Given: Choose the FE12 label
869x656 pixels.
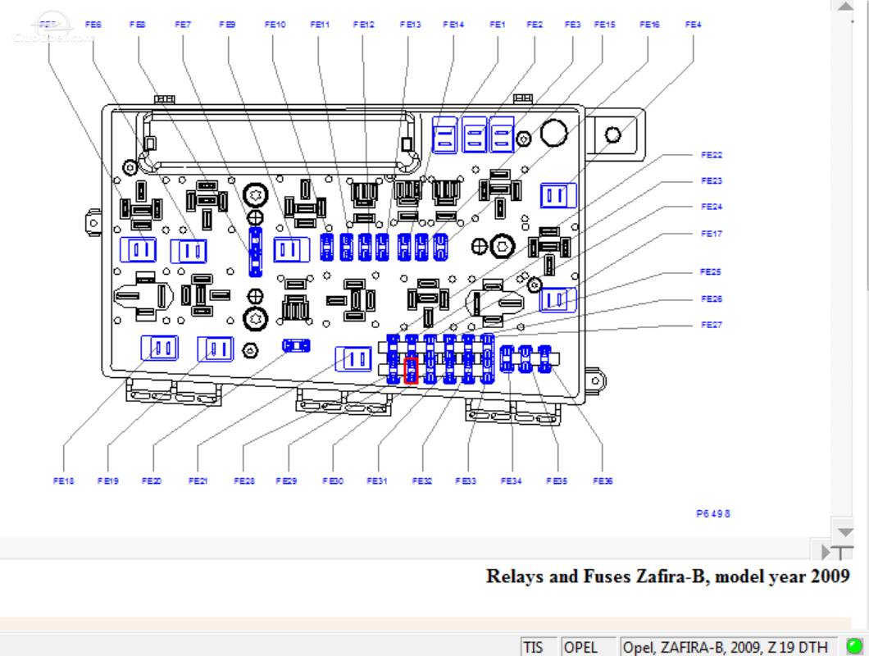Looking at the screenshot, I should [363, 25].
